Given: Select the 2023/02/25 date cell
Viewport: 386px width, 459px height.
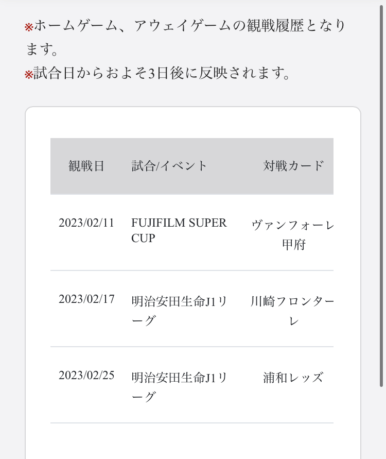Looking at the screenshot, I should click(86, 376).
